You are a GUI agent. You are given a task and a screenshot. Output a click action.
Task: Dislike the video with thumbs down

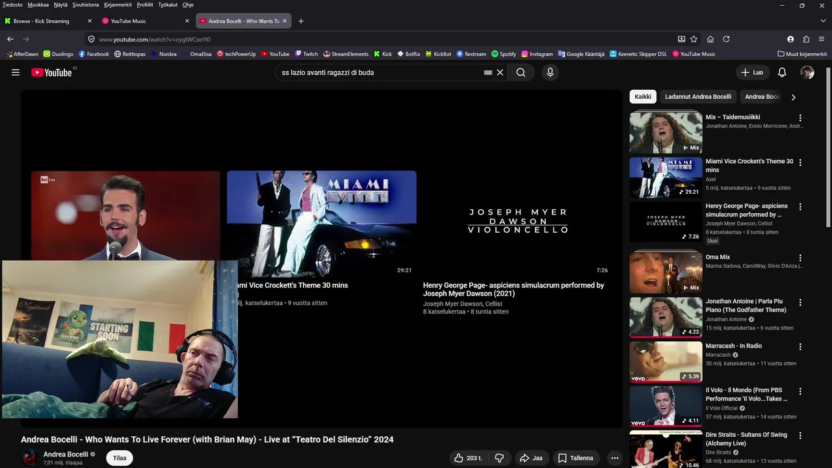[x=499, y=458]
